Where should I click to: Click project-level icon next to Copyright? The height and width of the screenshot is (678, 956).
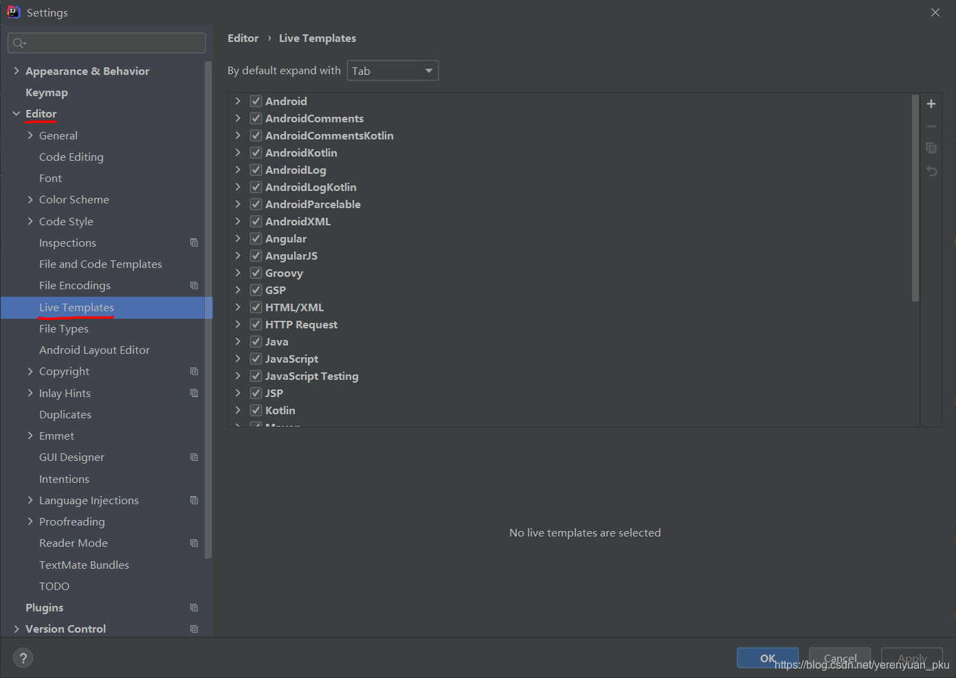click(x=194, y=371)
